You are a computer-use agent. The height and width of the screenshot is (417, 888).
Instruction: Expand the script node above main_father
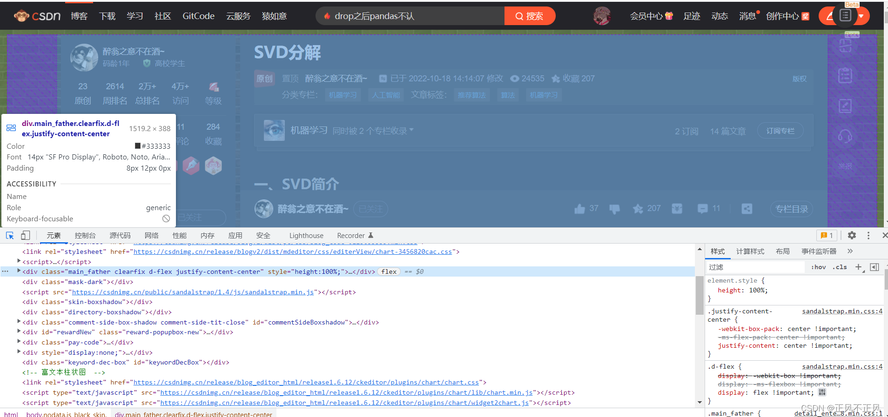point(19,261)
